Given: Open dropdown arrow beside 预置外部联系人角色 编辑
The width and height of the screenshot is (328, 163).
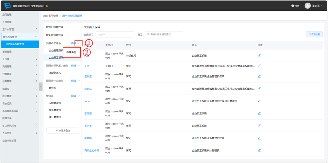Looking at the screenshot, I should click(78, 66).
